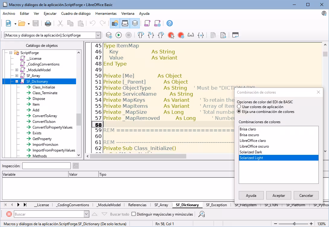The width and height of the screenshot is (329, 227).
Task: Collapse the SF_Dictionary tree node
Action: (x=17, y=81)
